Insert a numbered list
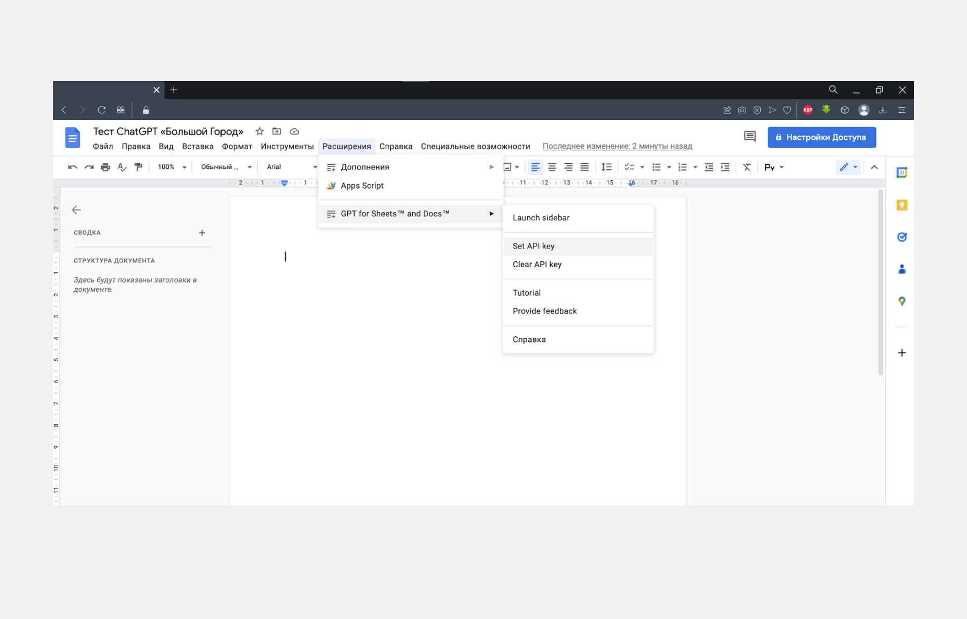The image size is (967, 619). click(683, 167)
